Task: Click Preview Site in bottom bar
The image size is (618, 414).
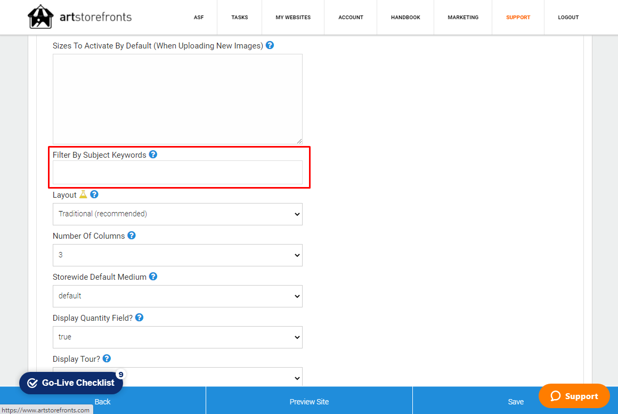Action: [309, 402]
